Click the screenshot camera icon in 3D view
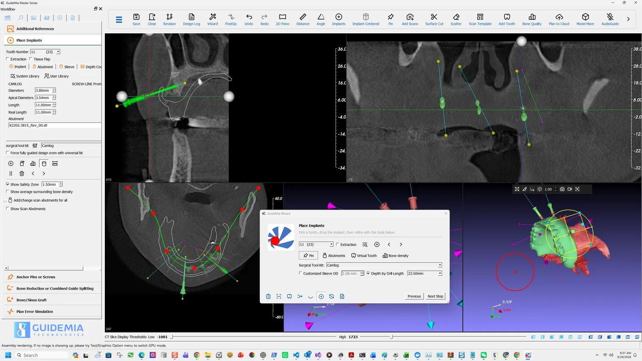 coord(562,189)
